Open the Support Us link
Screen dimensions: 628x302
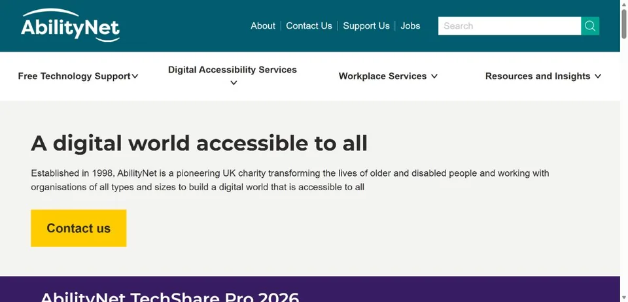[x=366, y=26]
